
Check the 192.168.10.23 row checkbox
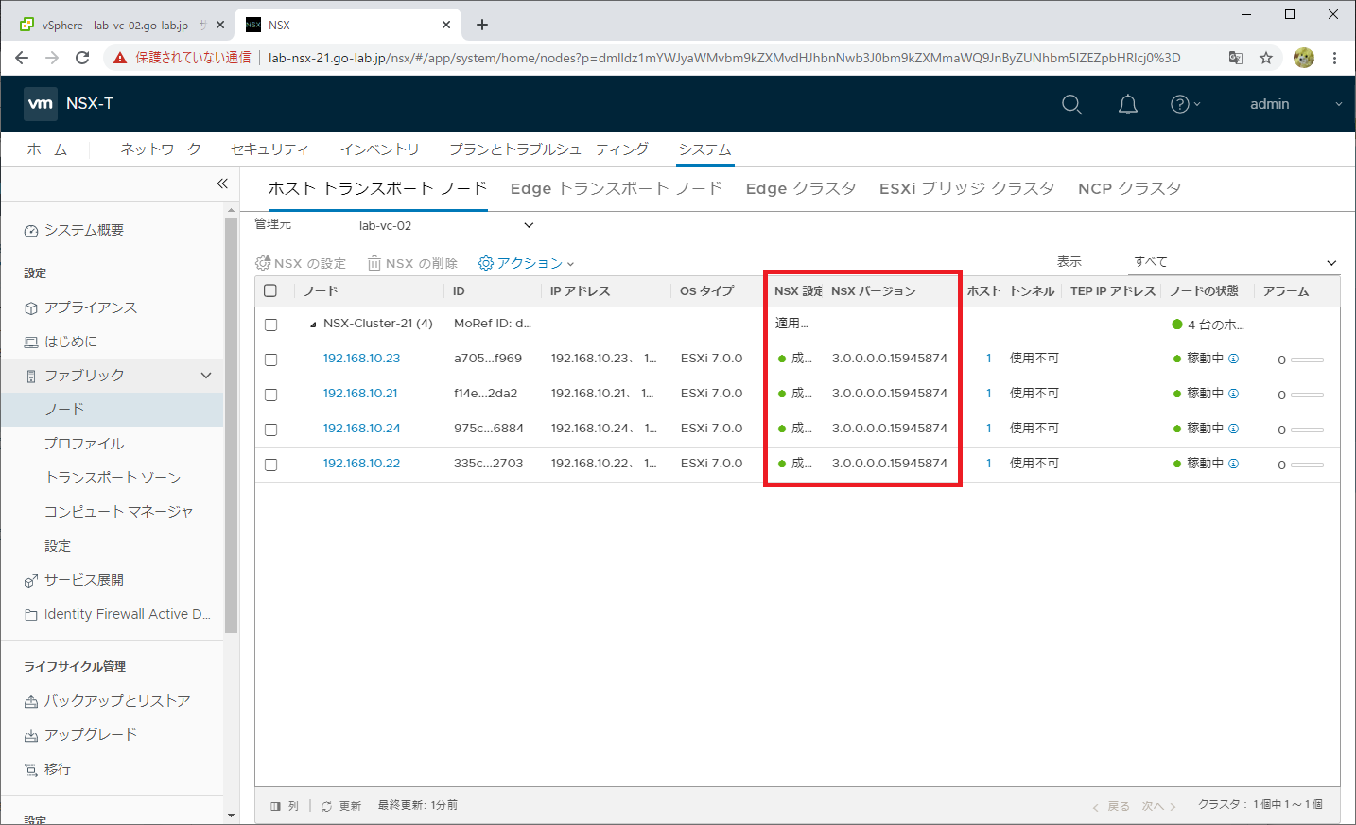pyautogui.click(x=270, y=360)
